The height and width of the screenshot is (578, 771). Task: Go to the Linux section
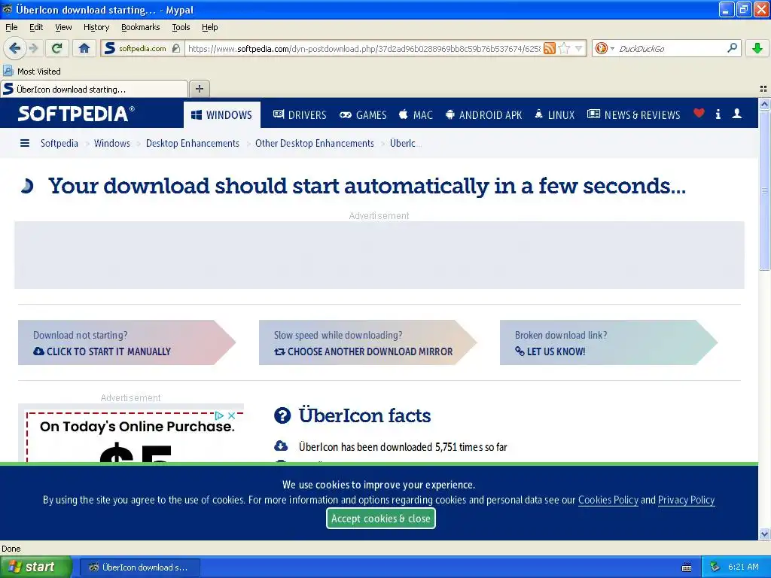(555, 115)
